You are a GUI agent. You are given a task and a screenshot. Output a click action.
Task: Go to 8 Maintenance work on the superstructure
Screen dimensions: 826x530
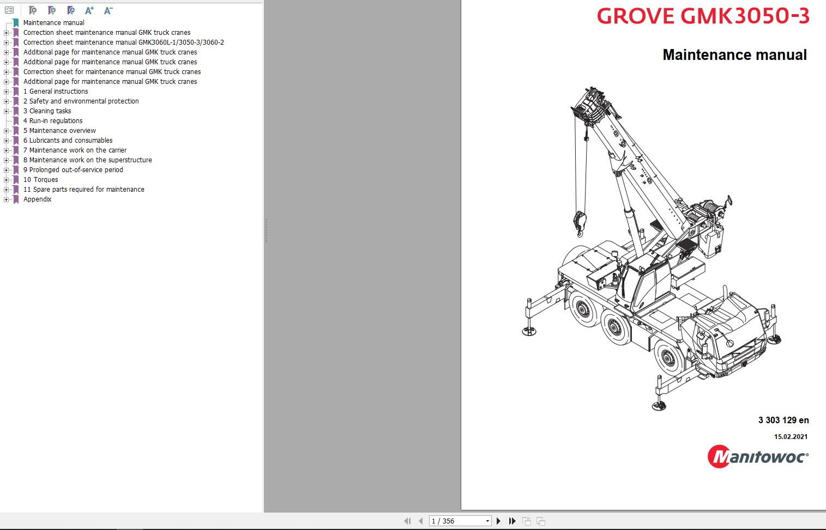[88, 160]
